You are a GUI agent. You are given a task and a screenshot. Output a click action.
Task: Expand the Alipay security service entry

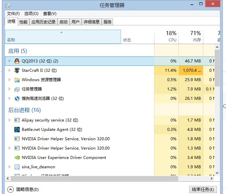click(9, 120)
